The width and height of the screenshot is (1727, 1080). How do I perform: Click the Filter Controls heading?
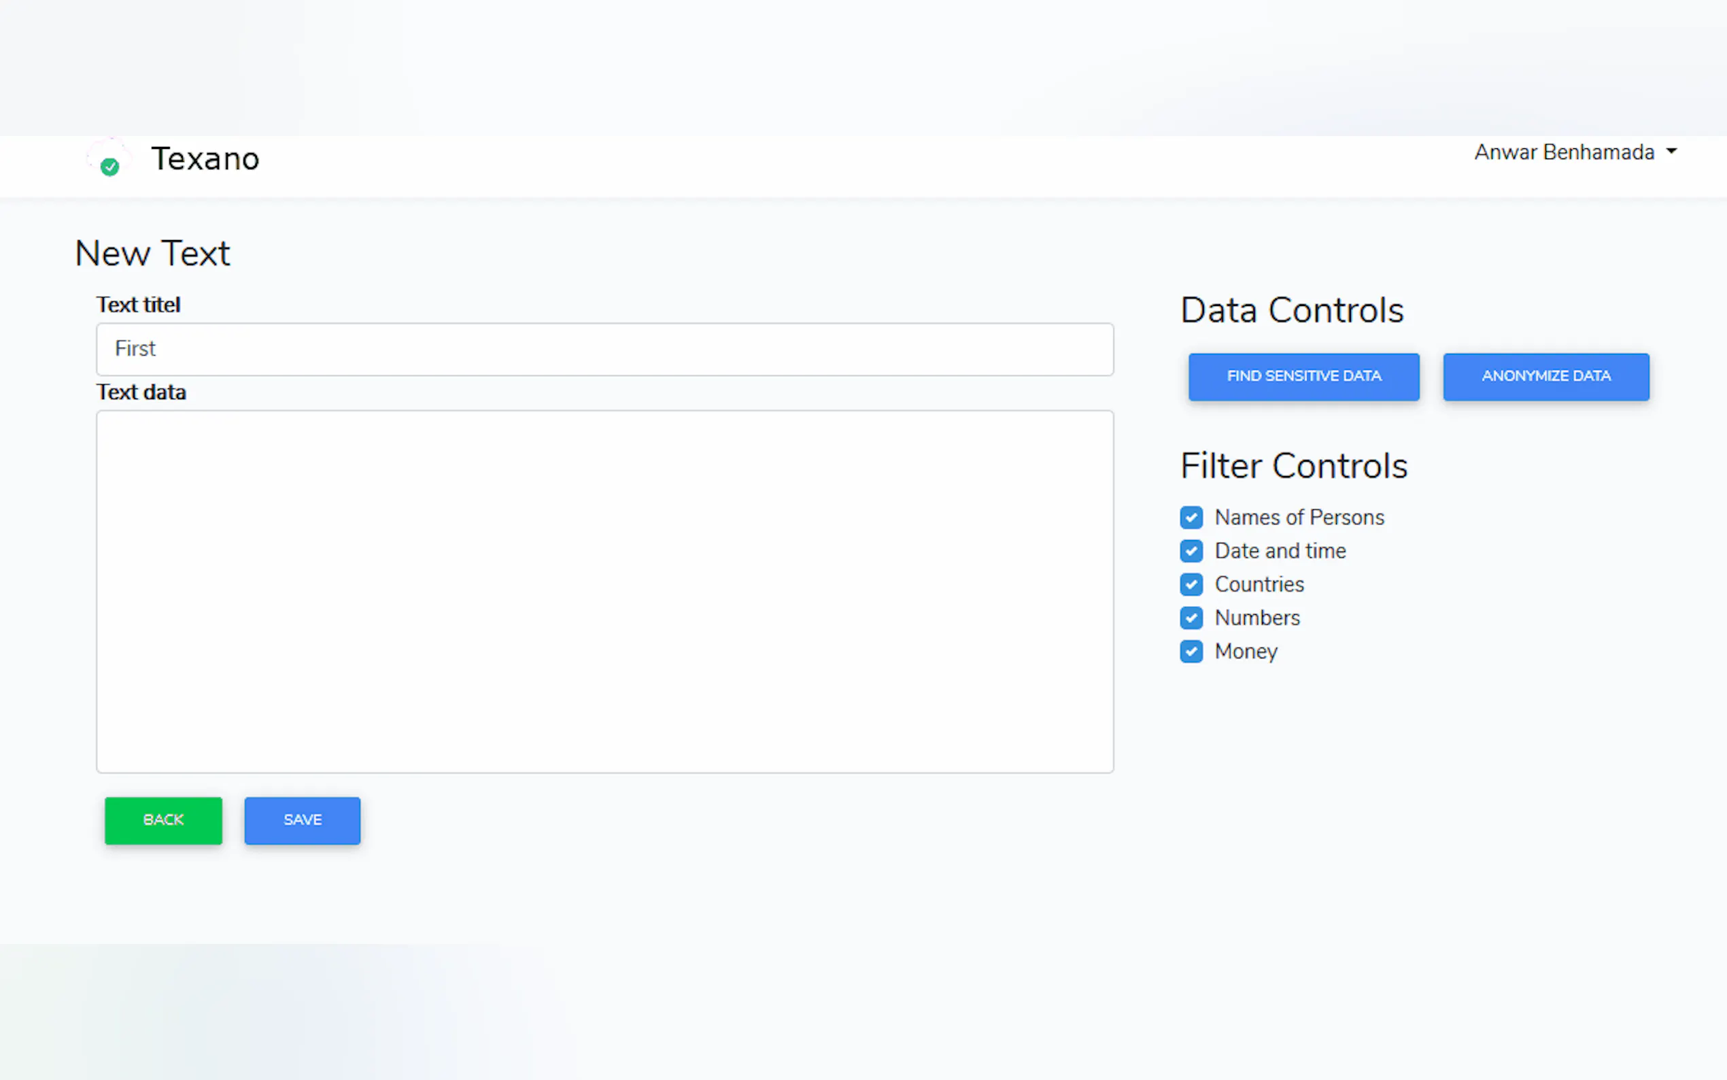[1293, 466]
